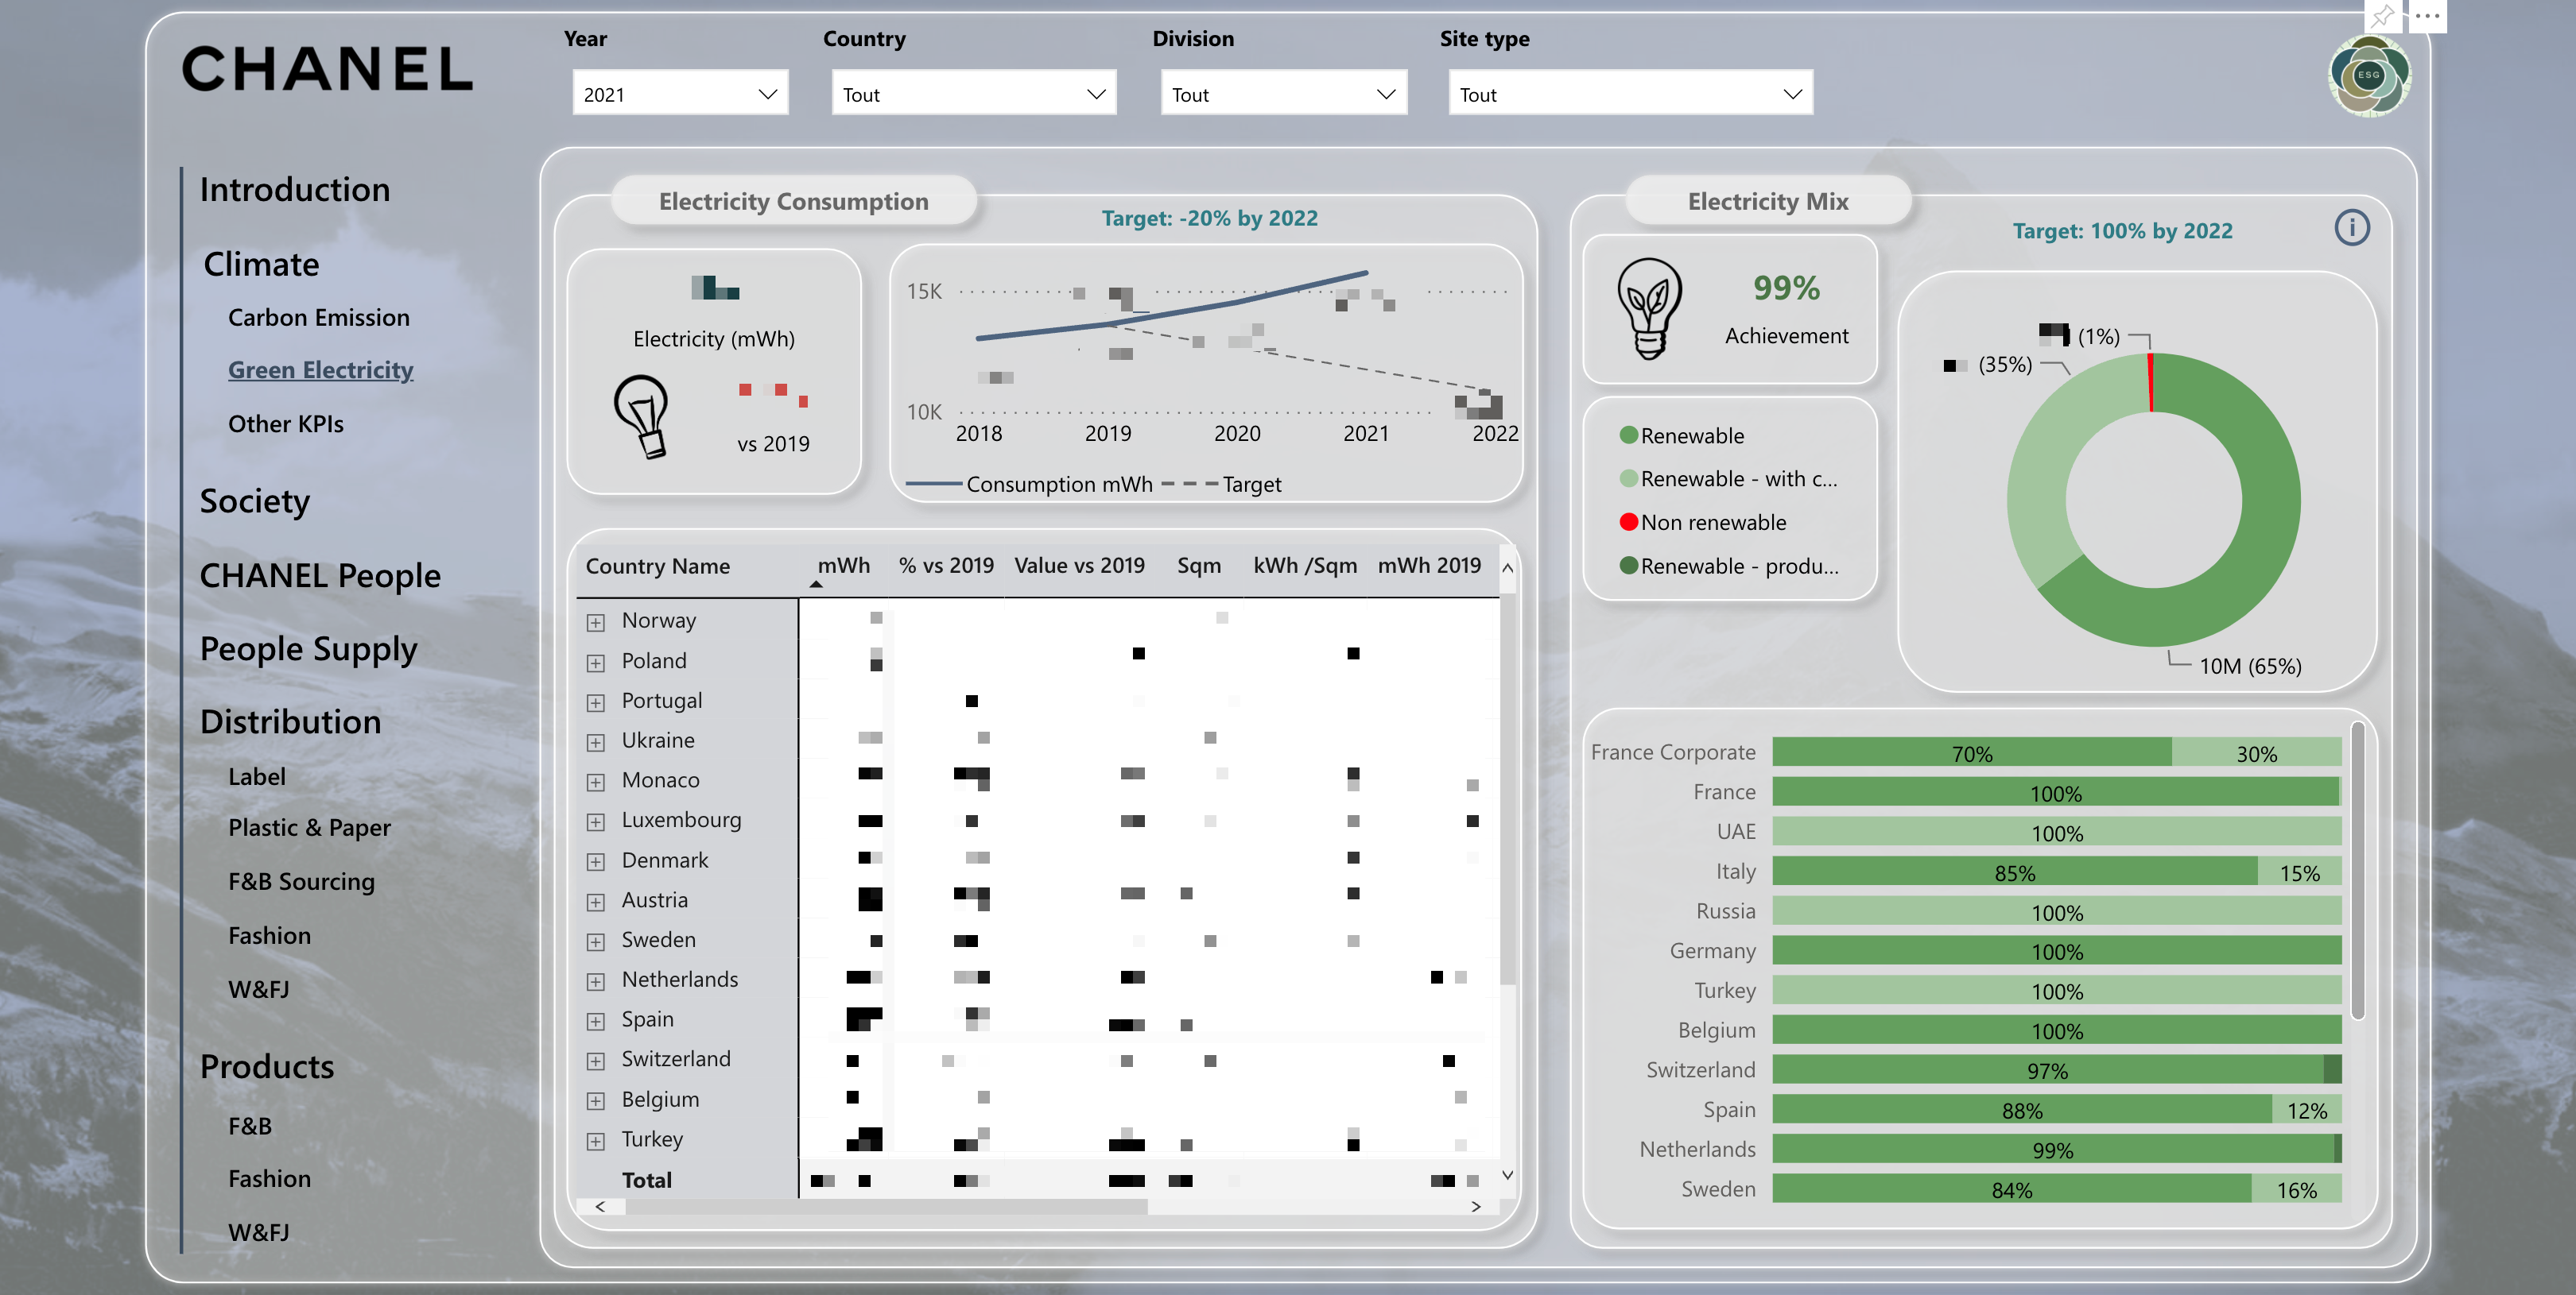This screenshot has width=2576, height=1295.
Task: Click the ESG circular logo icon
Action: [x=2369, y=76]
